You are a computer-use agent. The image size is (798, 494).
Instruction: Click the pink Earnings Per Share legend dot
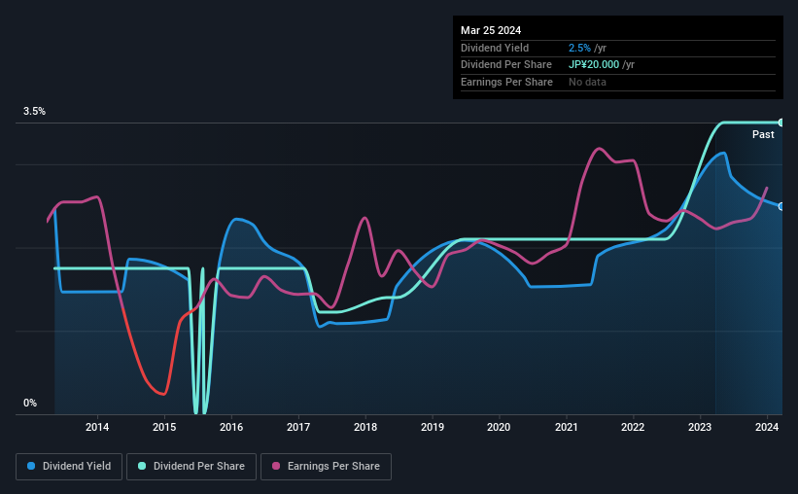pyautogui.click(x=276, y=466)
